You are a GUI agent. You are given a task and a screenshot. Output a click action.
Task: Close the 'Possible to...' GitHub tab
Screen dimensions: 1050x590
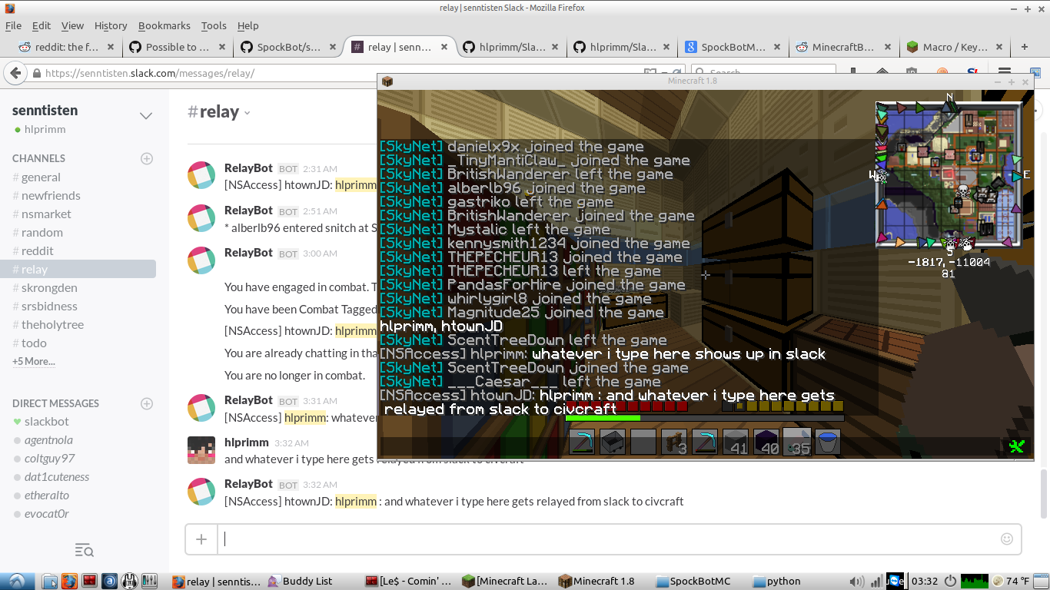[x=221, y=47]
